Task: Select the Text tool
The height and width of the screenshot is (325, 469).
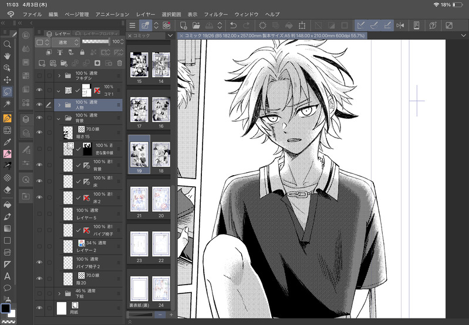Action: click(7, 276)
